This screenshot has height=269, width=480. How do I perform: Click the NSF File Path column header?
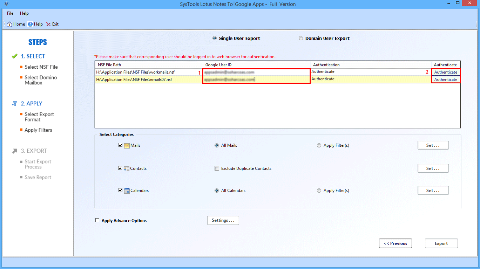[149, 65]
